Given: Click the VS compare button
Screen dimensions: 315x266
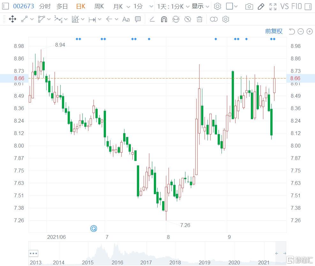Looking at the screenshot, I should point(284,6).
